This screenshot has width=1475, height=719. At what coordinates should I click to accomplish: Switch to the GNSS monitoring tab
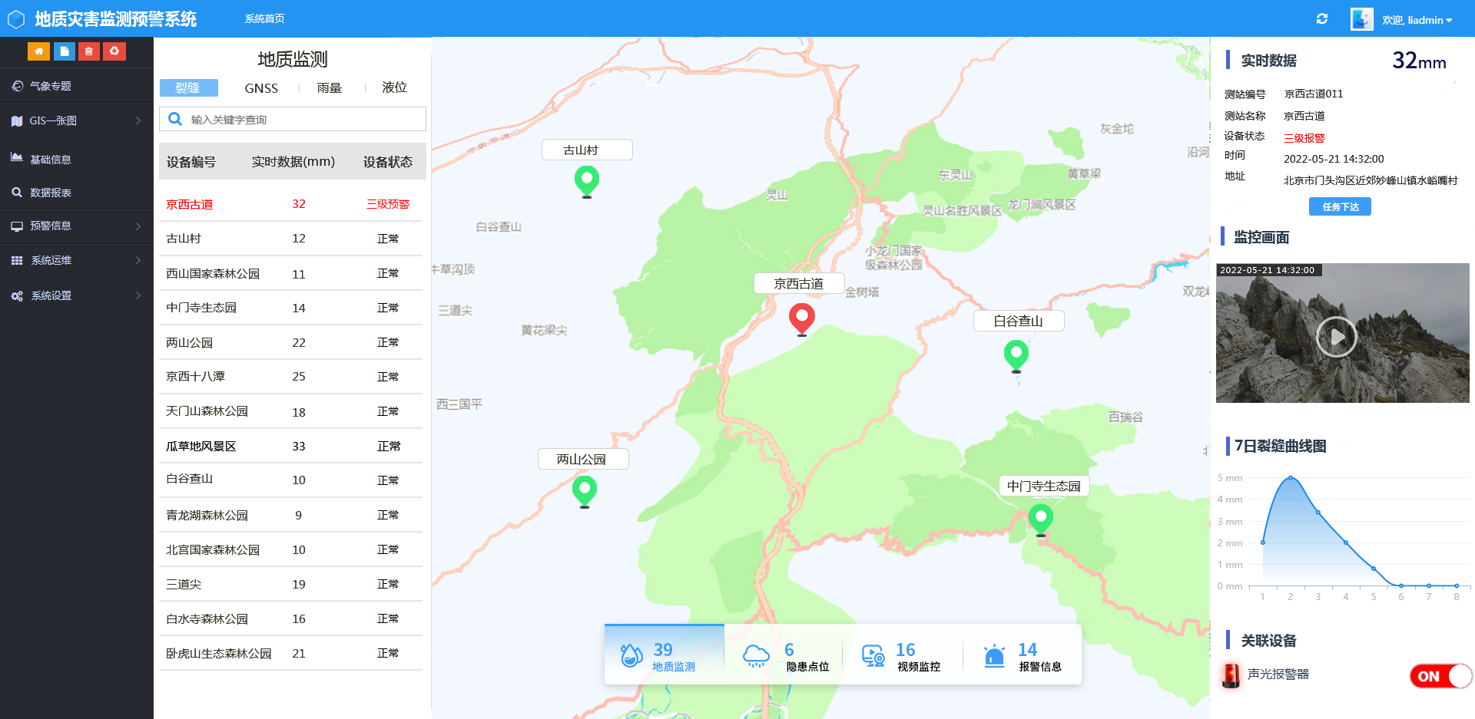261,88
